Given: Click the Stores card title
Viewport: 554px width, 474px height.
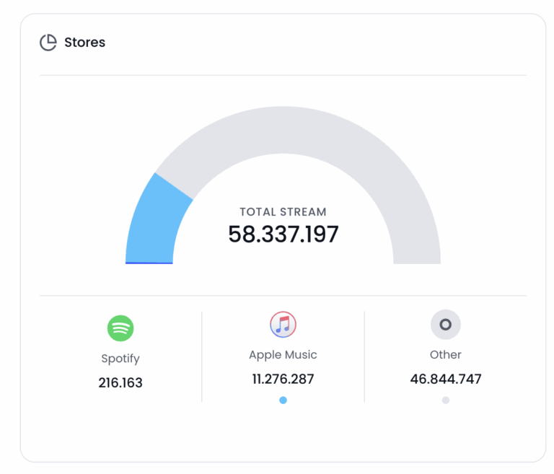Looking at the screenshot, I should click(84, 43).
